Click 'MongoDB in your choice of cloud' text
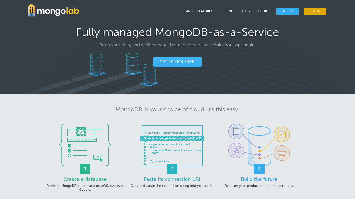355x199 pixels. pyautogui.click(x=177, y=109)
